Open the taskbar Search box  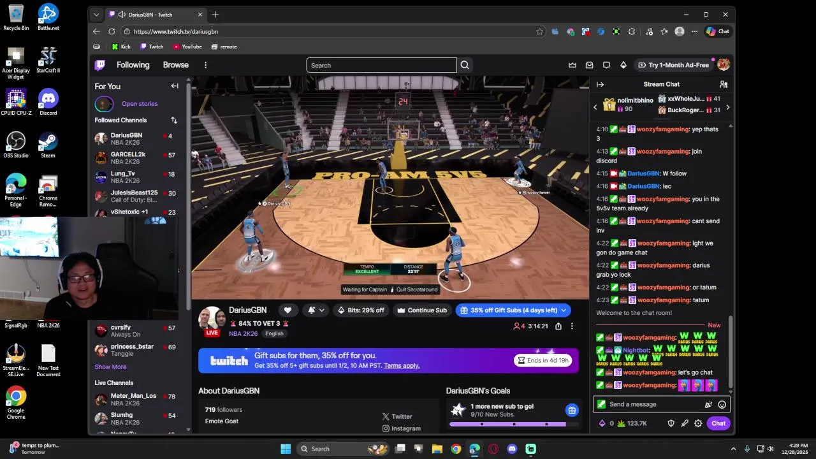344,449
